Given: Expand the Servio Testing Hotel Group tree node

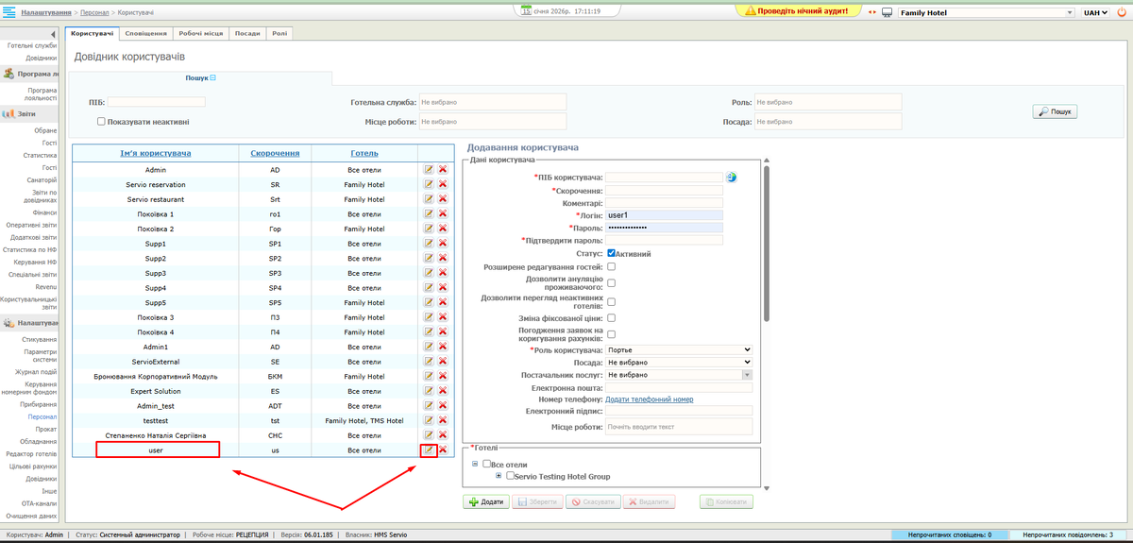Looking at the screenshot, I should pos(499,475).
